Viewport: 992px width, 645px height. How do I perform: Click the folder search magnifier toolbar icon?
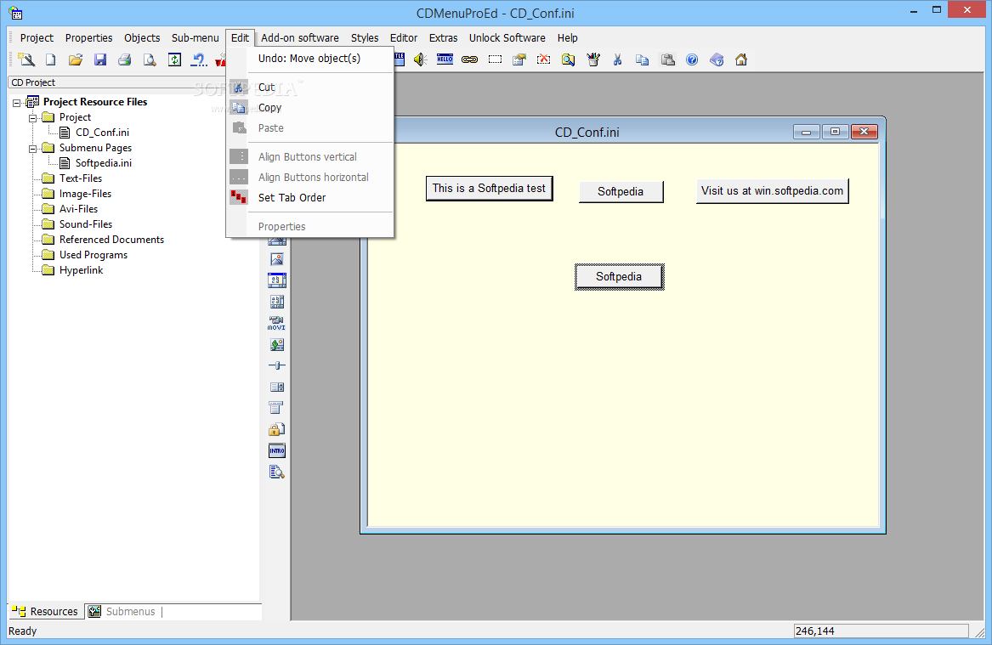tap(568, 59)
